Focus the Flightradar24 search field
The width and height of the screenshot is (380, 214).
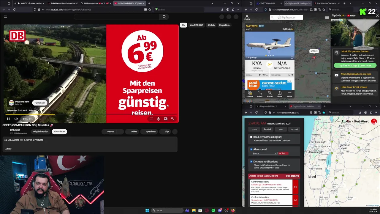pos(286,17)
